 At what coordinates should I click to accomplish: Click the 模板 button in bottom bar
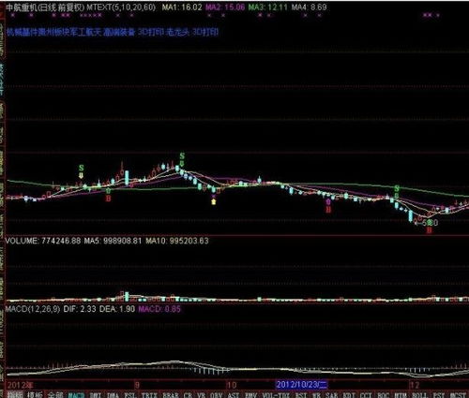point(35,395)
